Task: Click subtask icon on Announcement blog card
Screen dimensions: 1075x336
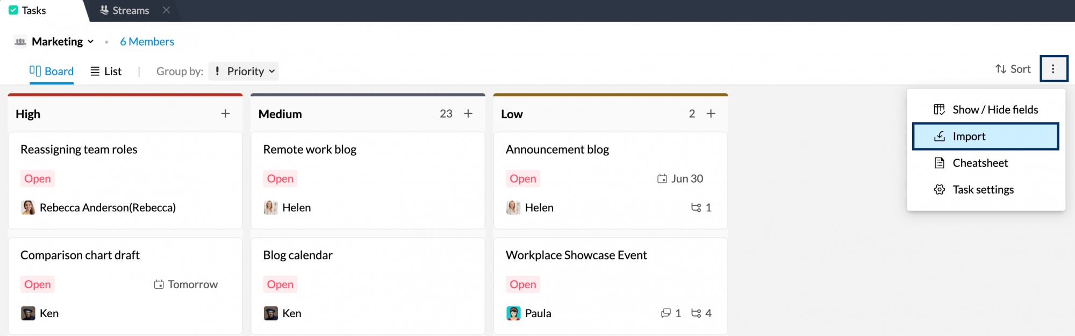Action: click(x=696, y=208)
